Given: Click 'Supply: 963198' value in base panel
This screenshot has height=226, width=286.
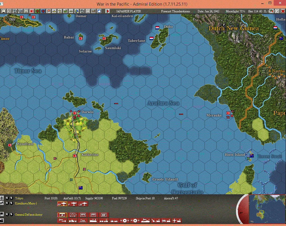Looking at the screenshot, I should pos(94,198).
